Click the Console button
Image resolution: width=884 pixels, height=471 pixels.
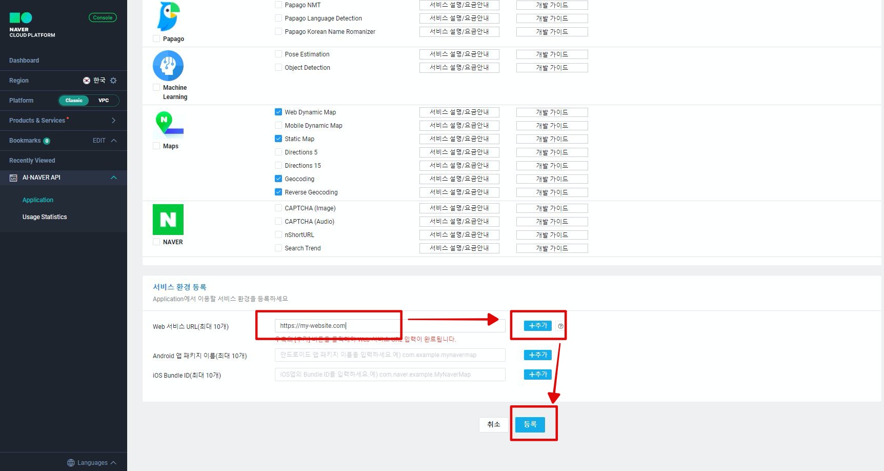pos(103,17)
